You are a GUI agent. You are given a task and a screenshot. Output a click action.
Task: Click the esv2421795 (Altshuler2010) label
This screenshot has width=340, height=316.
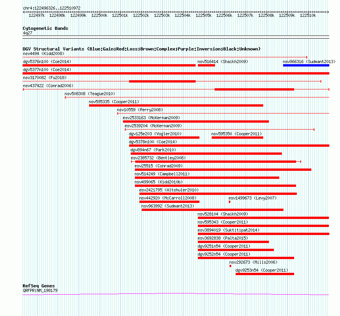click(x=169, y=190)
